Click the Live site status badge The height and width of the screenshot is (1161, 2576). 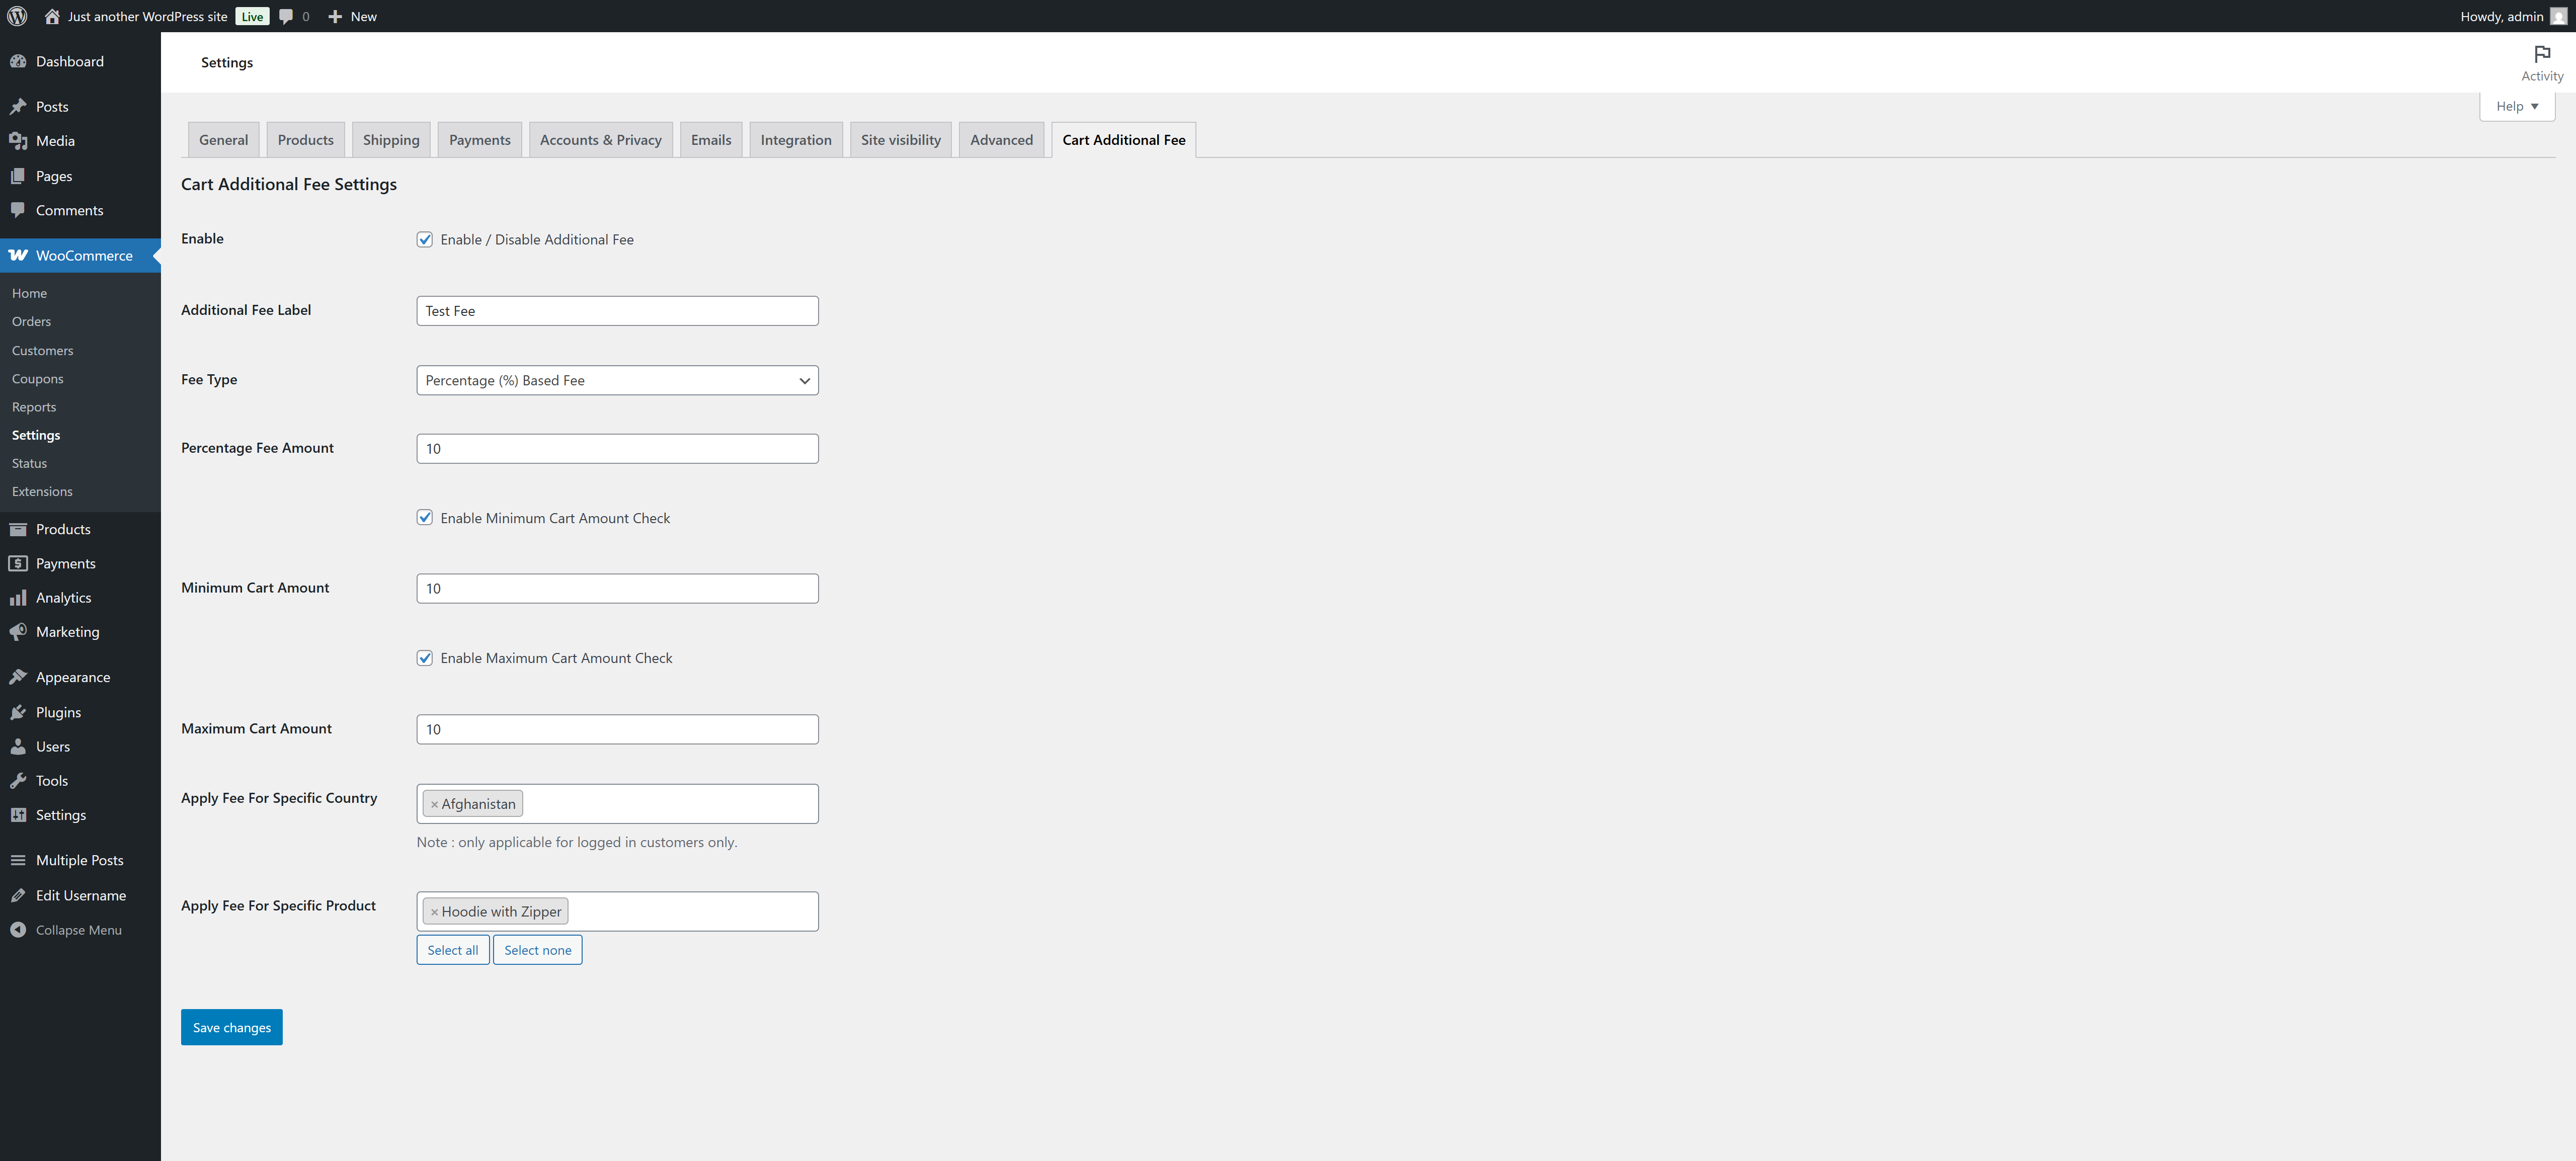point(252,16)
